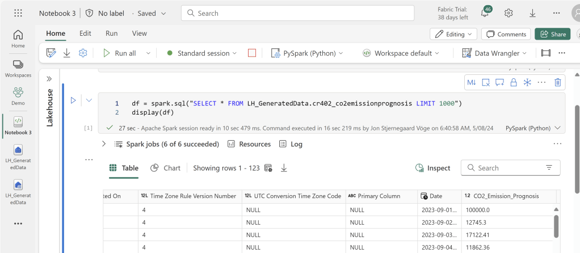Switch output view to Chart
Screen dimensions: 580x253
click(166, 168)
